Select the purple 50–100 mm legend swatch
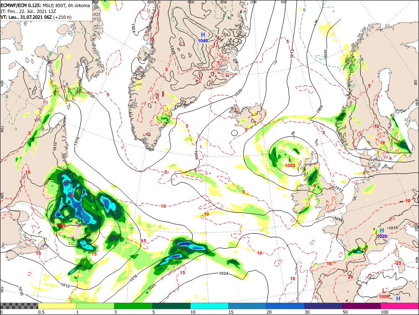The image size is (419, 315). coord(362,306)
